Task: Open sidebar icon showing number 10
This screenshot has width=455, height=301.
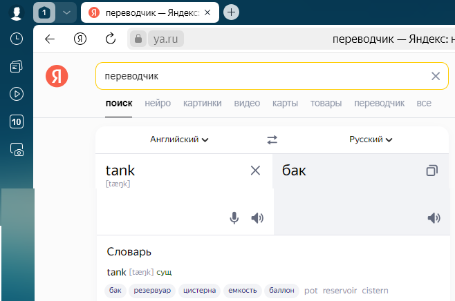Action: 17,122
